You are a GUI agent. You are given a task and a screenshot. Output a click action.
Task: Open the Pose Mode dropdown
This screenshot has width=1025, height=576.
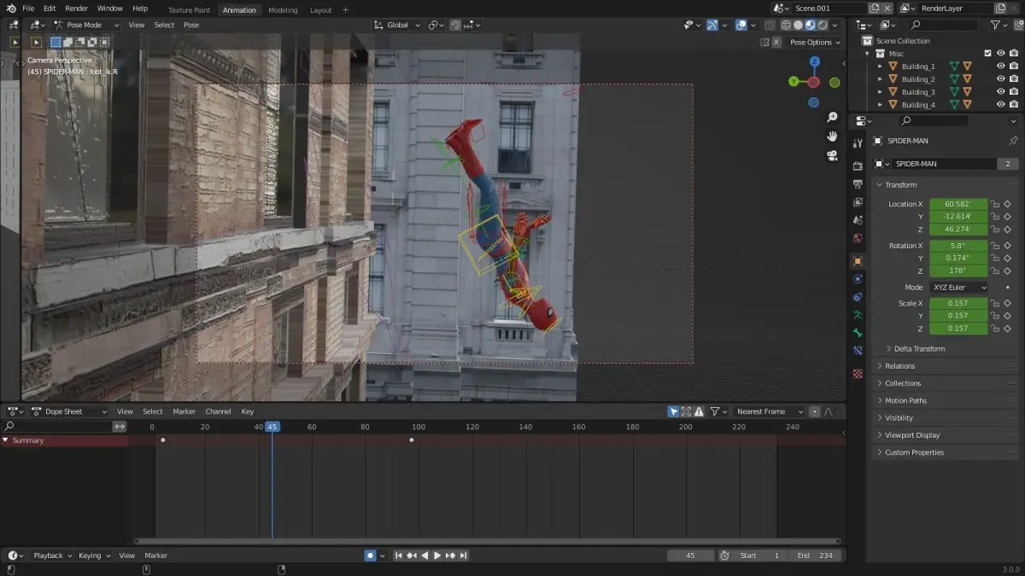click(x=86, y=25)
